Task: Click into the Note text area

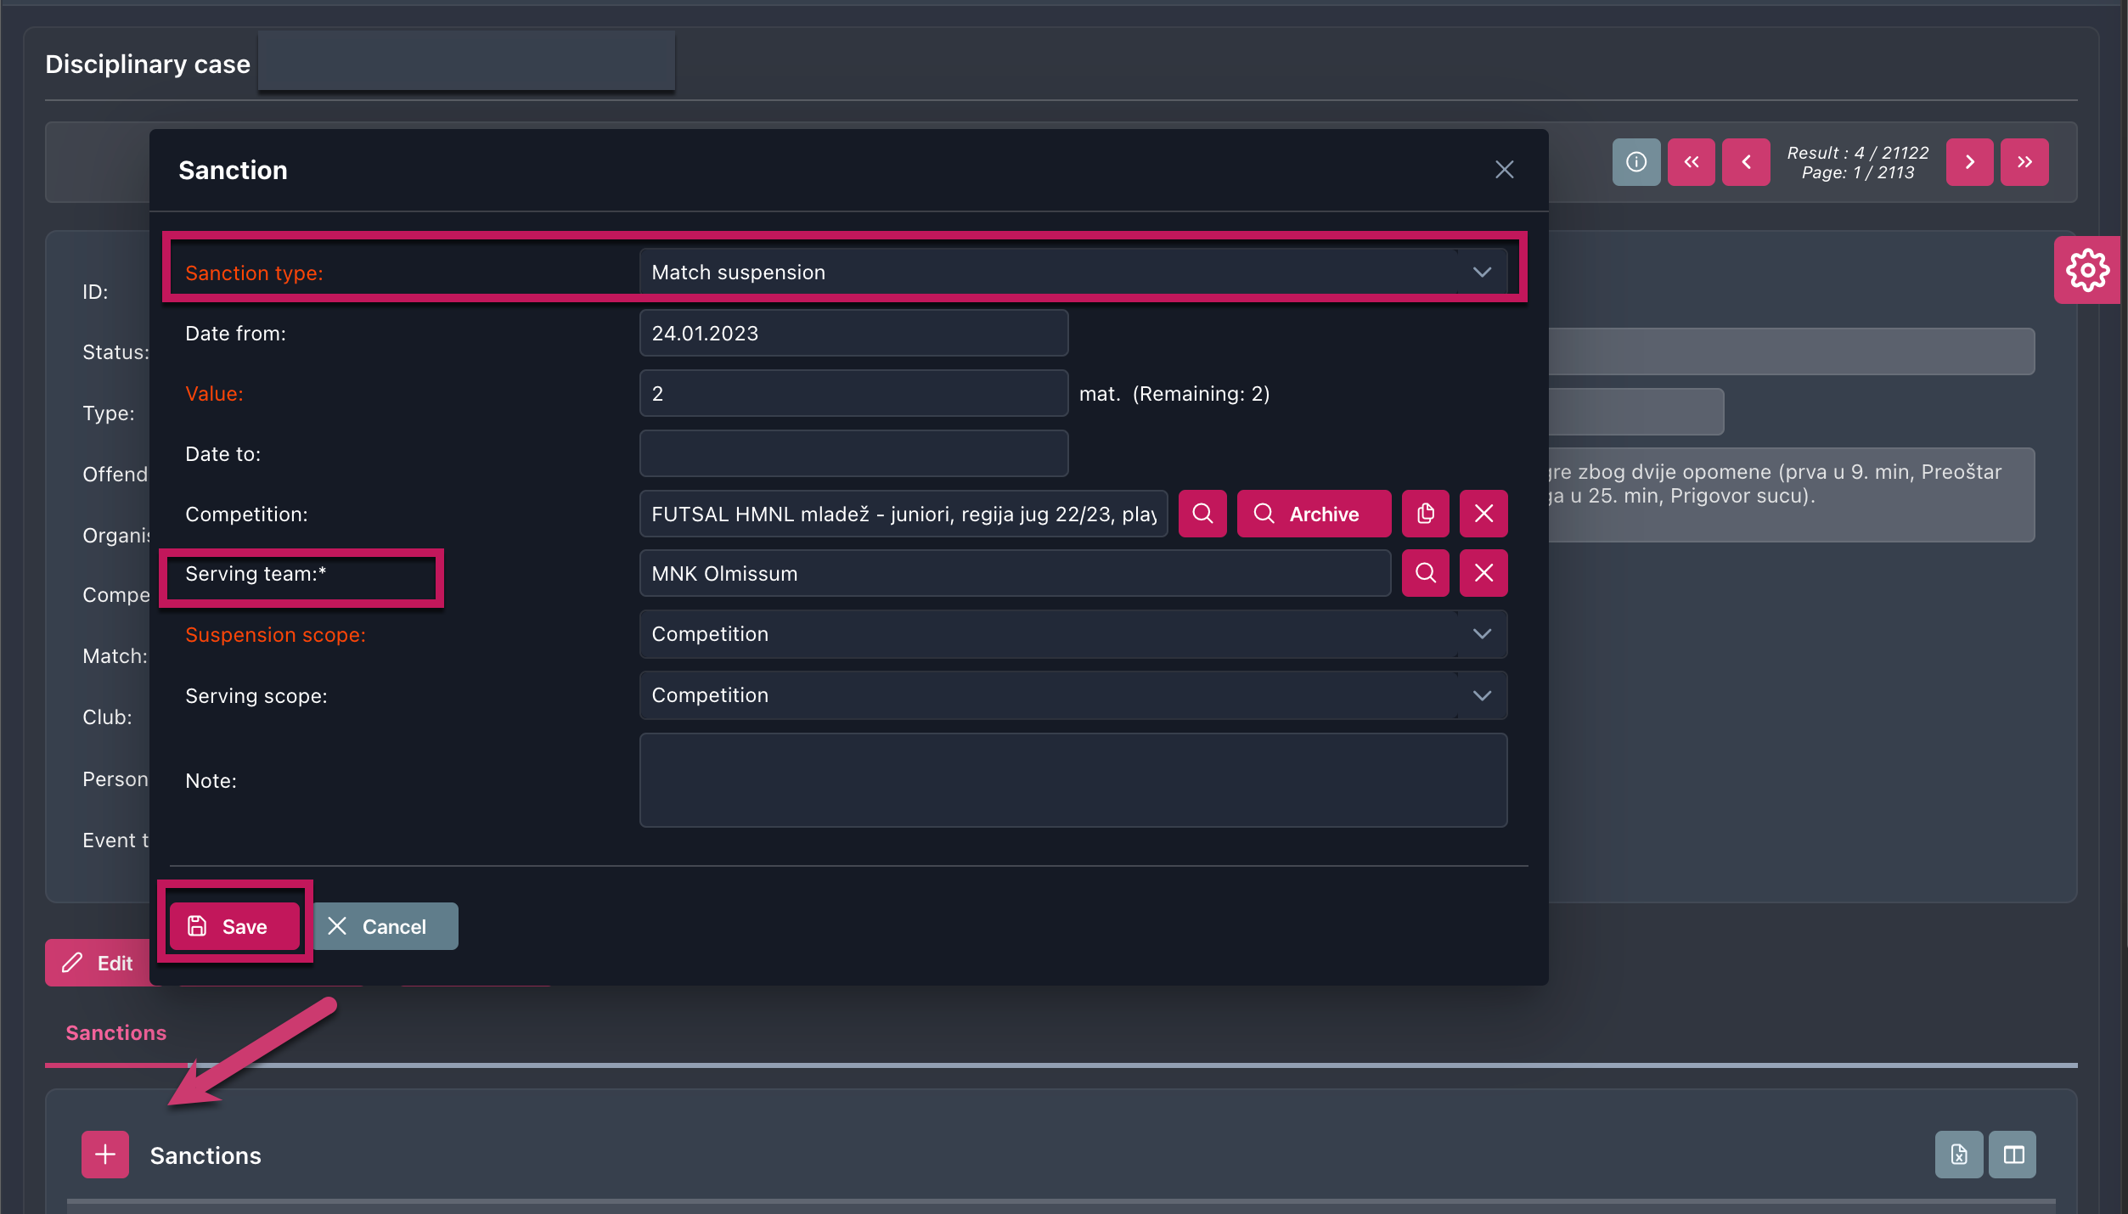Action: pyautogui.click(x=1072, y=780)
